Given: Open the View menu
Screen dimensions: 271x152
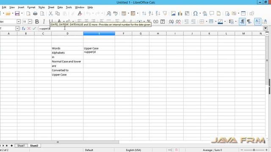Looking at the screenshot, I should tap(12, 7).
